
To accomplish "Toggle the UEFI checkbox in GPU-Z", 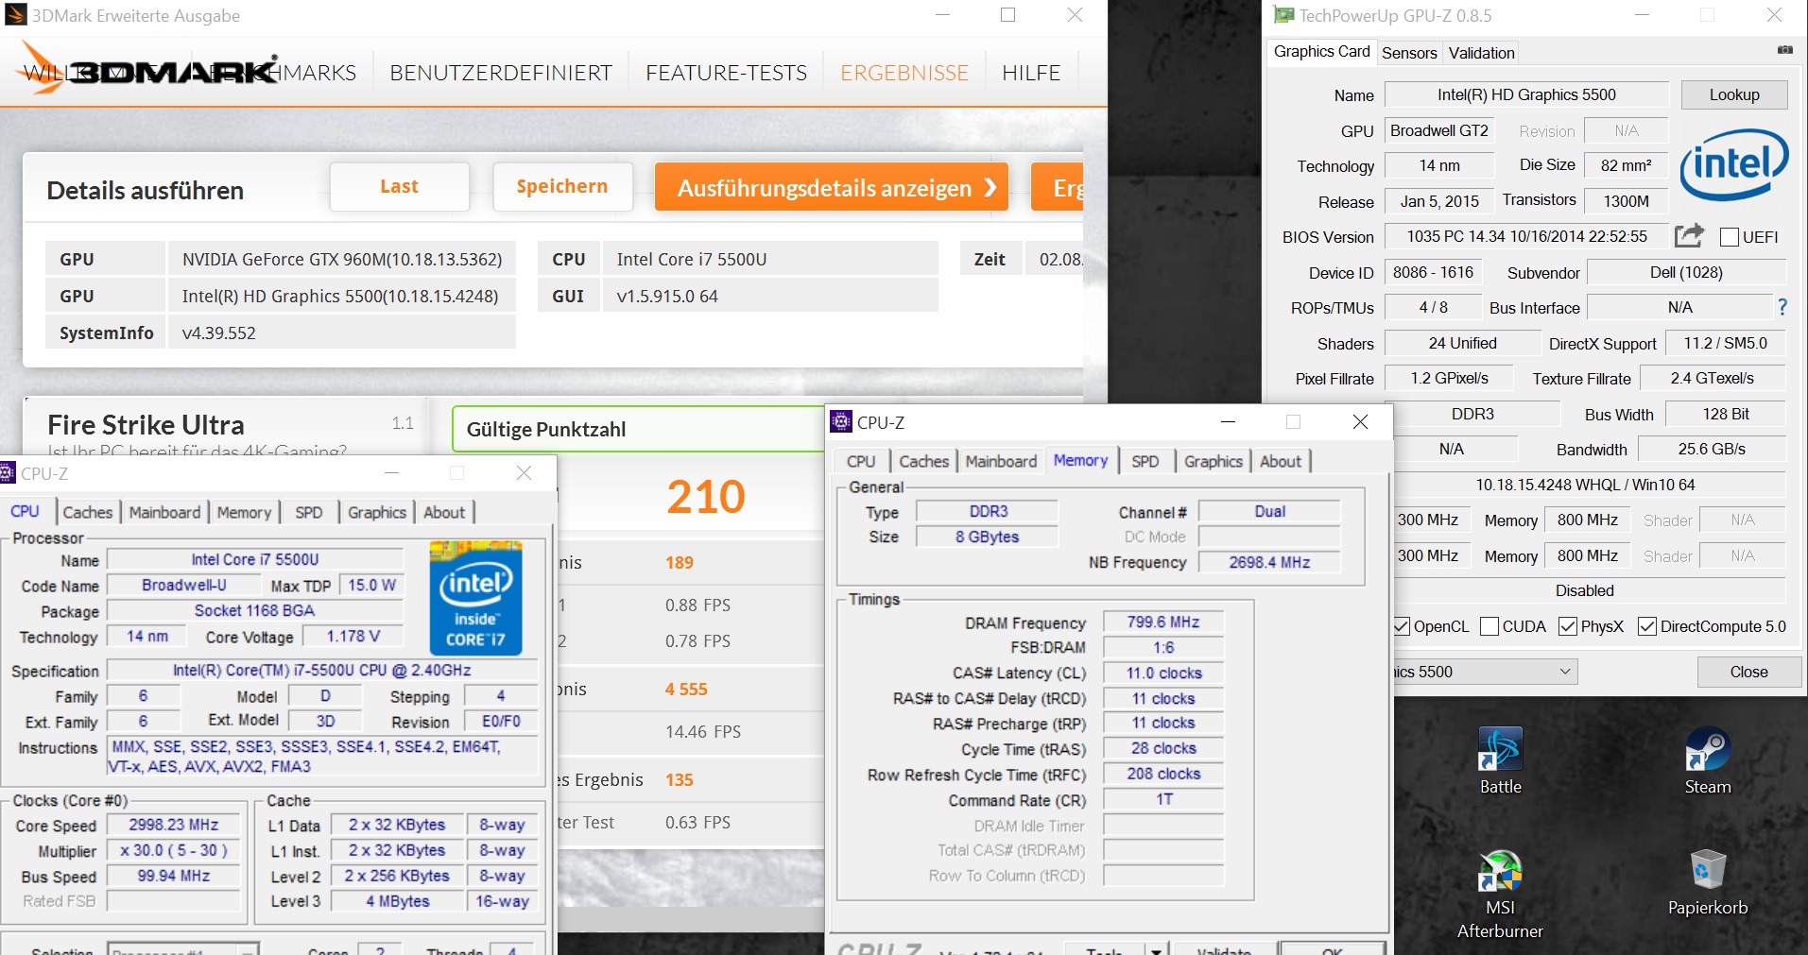I will pyautogui.click(x=1729, y=237).
